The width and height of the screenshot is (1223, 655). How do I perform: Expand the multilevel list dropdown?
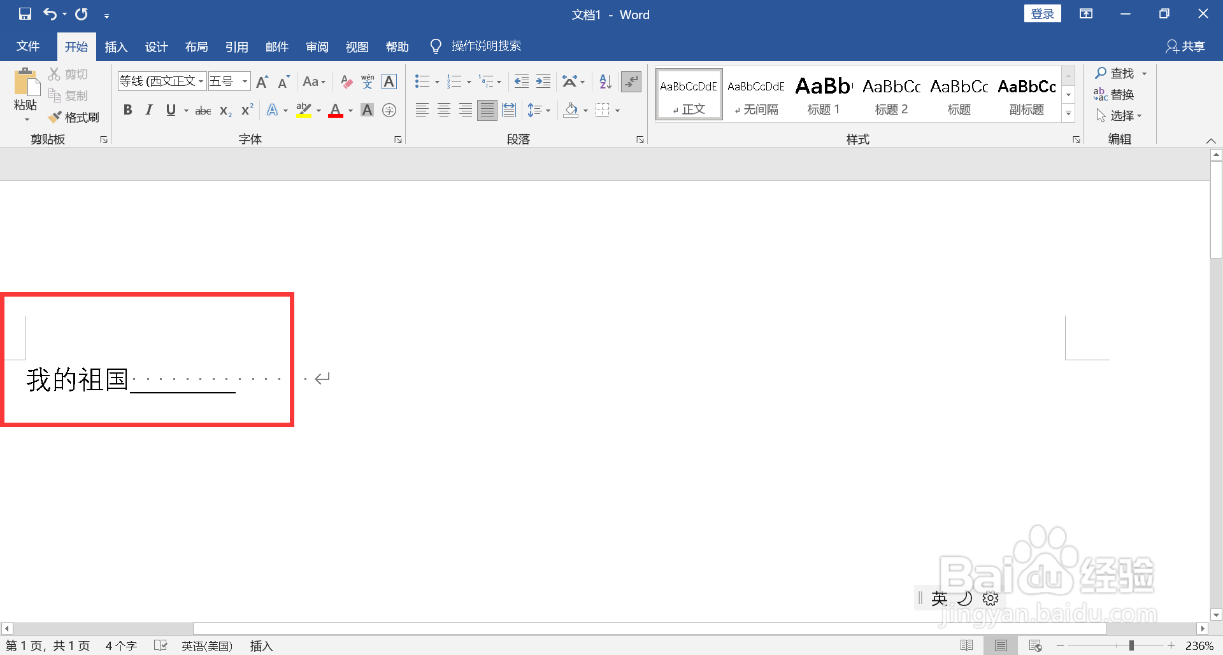coord(499,81)
